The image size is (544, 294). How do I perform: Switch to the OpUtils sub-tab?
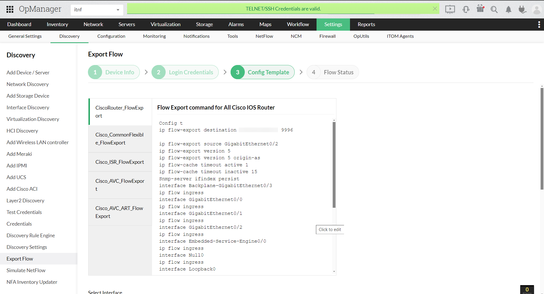pos(361,36)
